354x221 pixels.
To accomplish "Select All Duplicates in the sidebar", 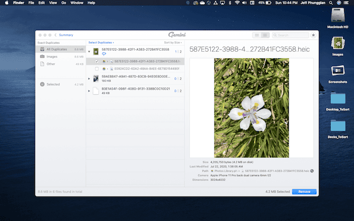I will pos(61,49).
